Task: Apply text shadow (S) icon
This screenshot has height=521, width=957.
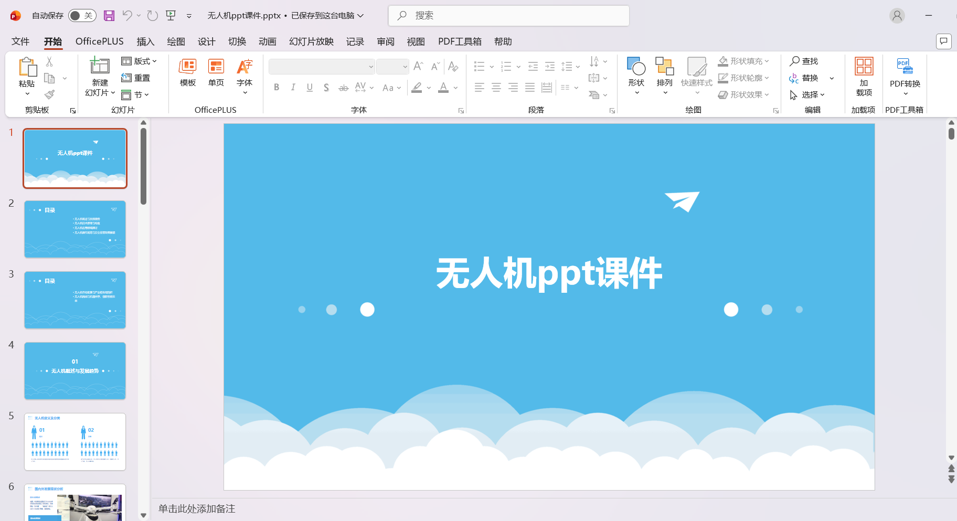Action: click(x=326, y=88)
